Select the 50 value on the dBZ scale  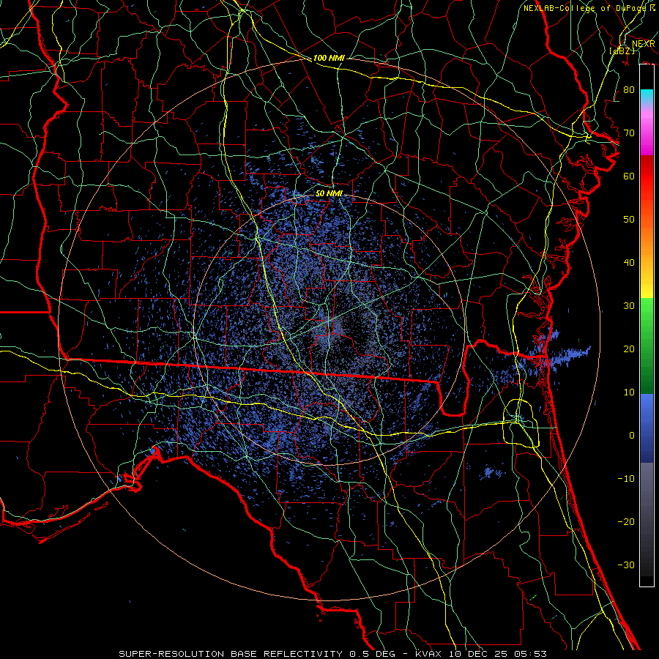click(x=629, y=220)
